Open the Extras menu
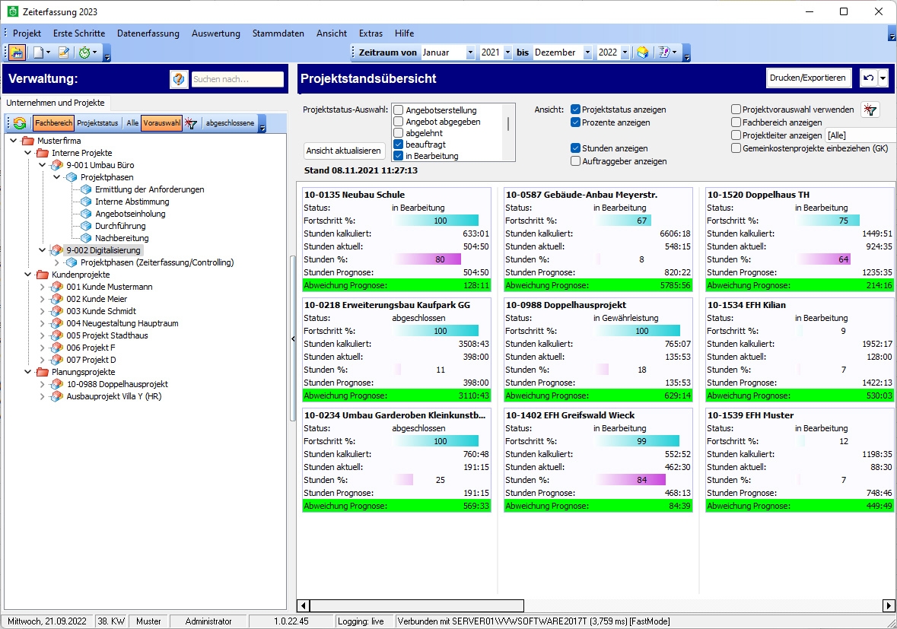897x629 pixels. 371,33
